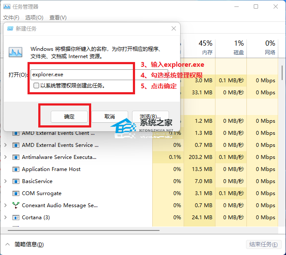The height and width of the screenshot is (255, 286).
Task: Sort by the 网络 0% column header
Action: (x=262, y=48)
